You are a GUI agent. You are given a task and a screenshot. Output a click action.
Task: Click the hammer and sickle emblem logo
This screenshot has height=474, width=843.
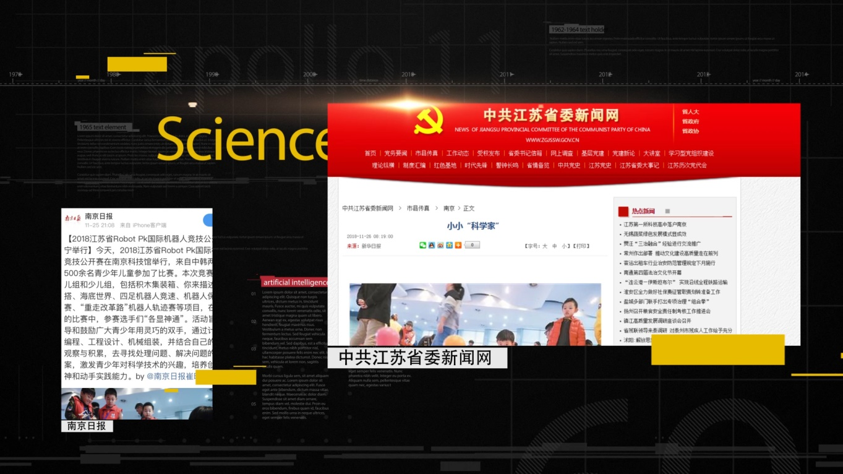(x=429, y=120)
